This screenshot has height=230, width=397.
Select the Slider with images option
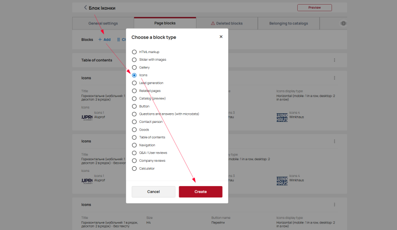[x=134, y=60]
